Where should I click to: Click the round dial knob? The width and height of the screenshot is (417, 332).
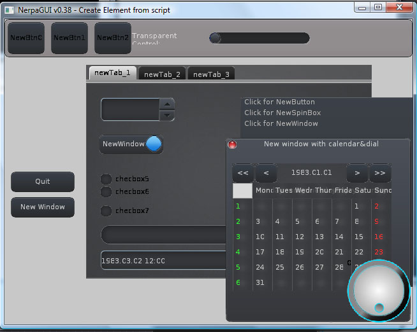click(379, 290)
